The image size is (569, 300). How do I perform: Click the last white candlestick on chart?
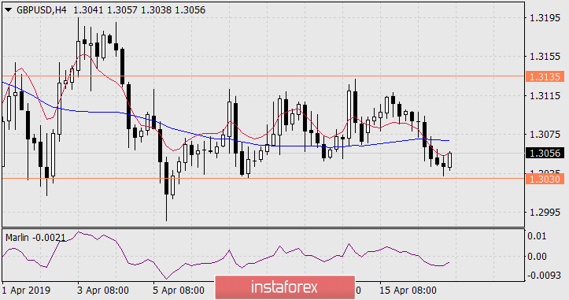click(x=450, y=160)
